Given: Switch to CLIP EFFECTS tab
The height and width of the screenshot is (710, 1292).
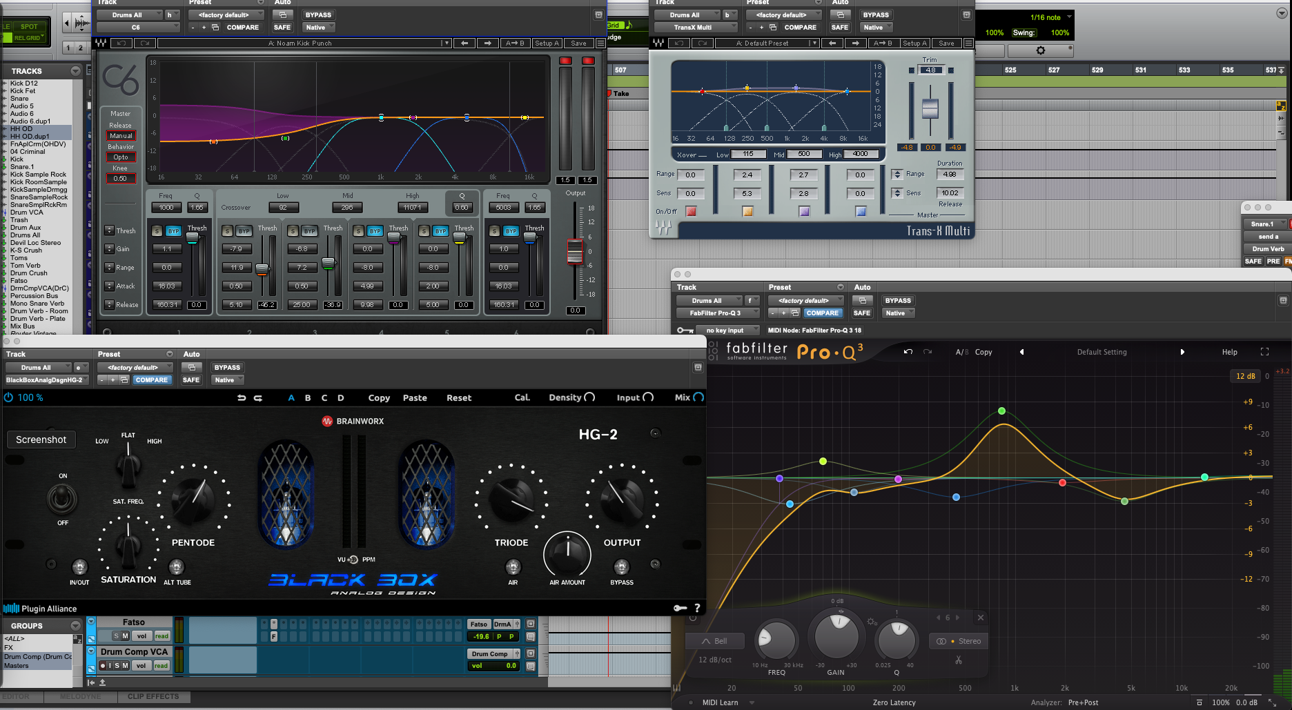Looking at the screenshot, I should coord(153,697).
